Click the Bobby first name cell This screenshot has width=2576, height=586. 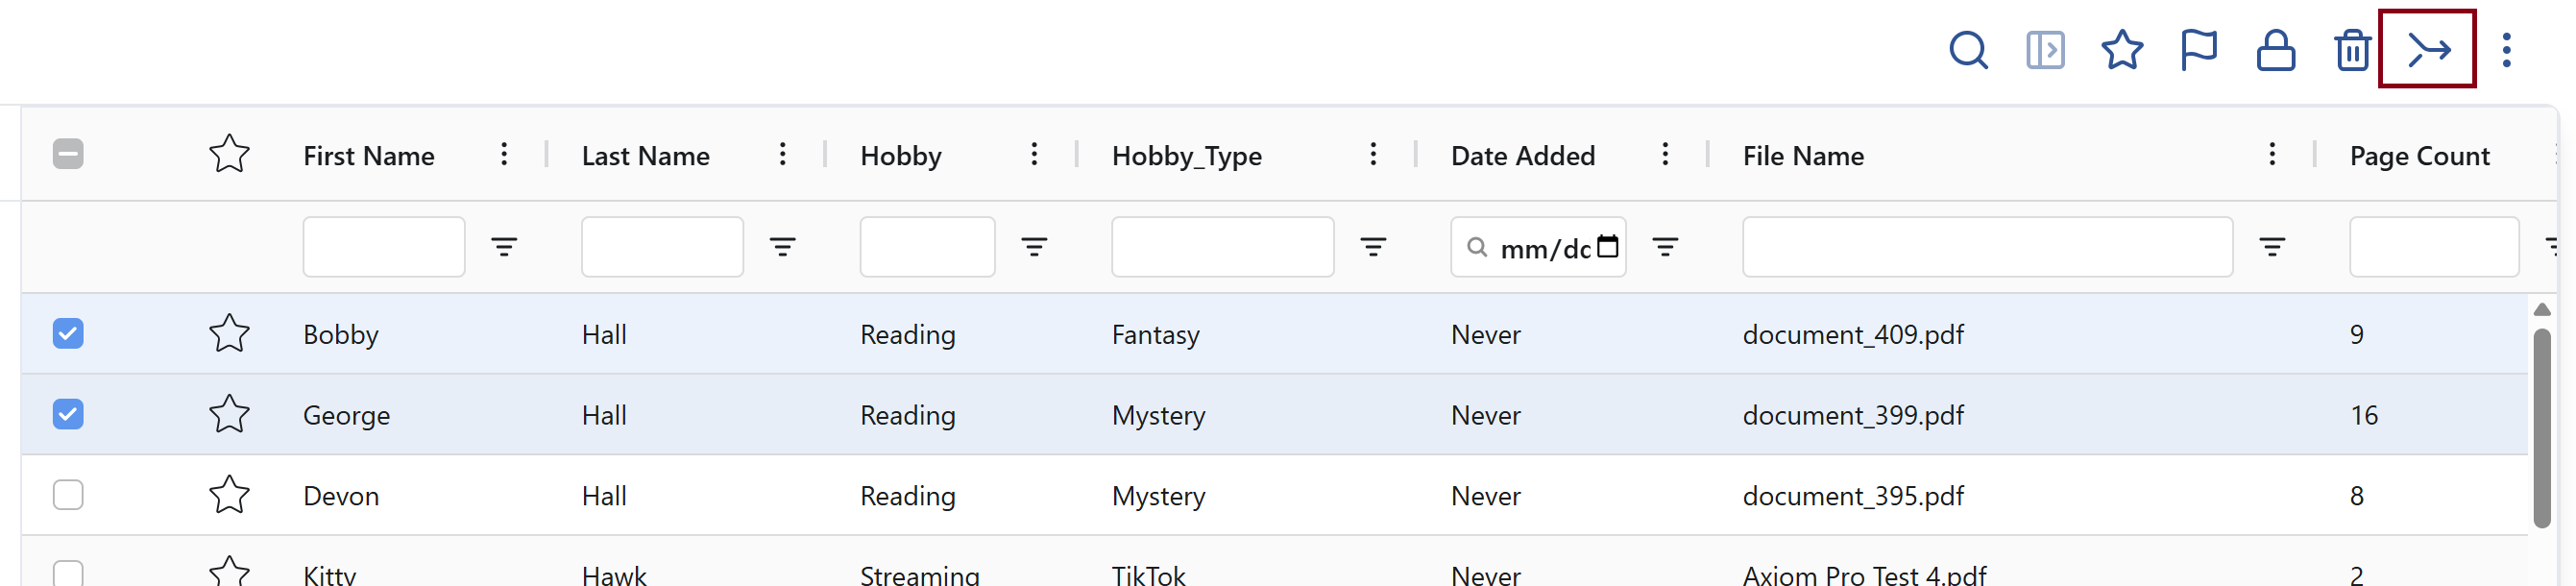(x=341, y=335)
